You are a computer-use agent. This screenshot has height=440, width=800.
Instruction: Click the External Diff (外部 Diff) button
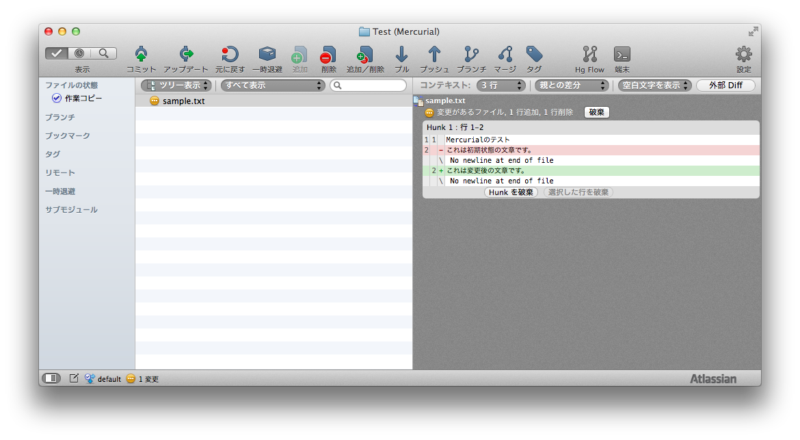[x=725, y=86]
